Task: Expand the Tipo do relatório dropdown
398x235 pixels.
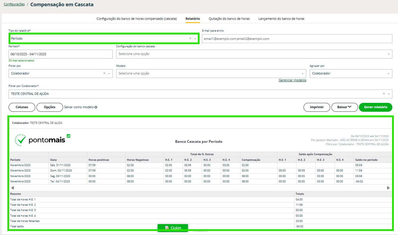Action: 195,39
